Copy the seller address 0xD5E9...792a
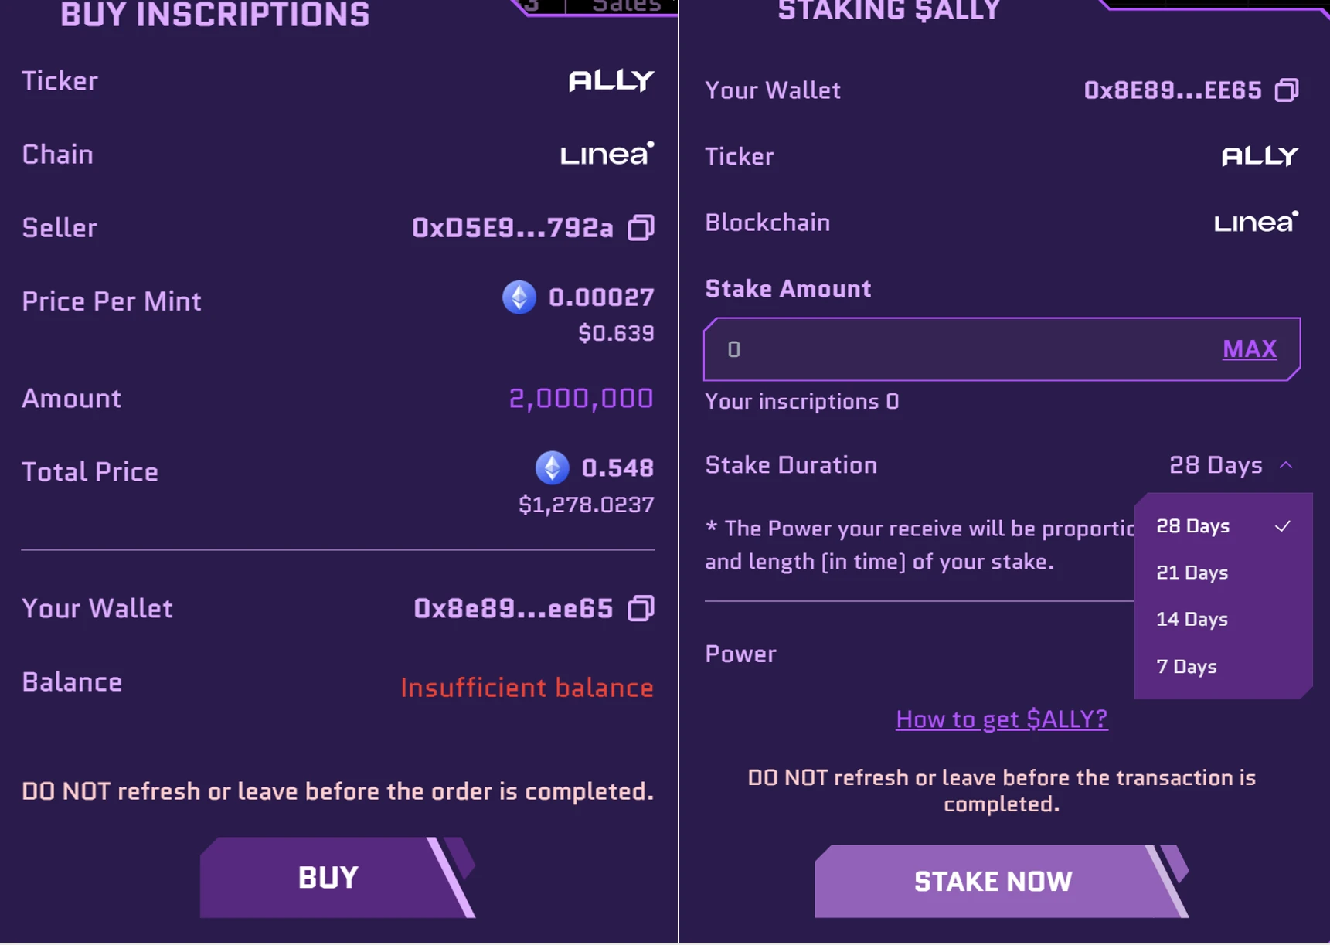This screenshot has height=945, width=1330. click(641, 227)
